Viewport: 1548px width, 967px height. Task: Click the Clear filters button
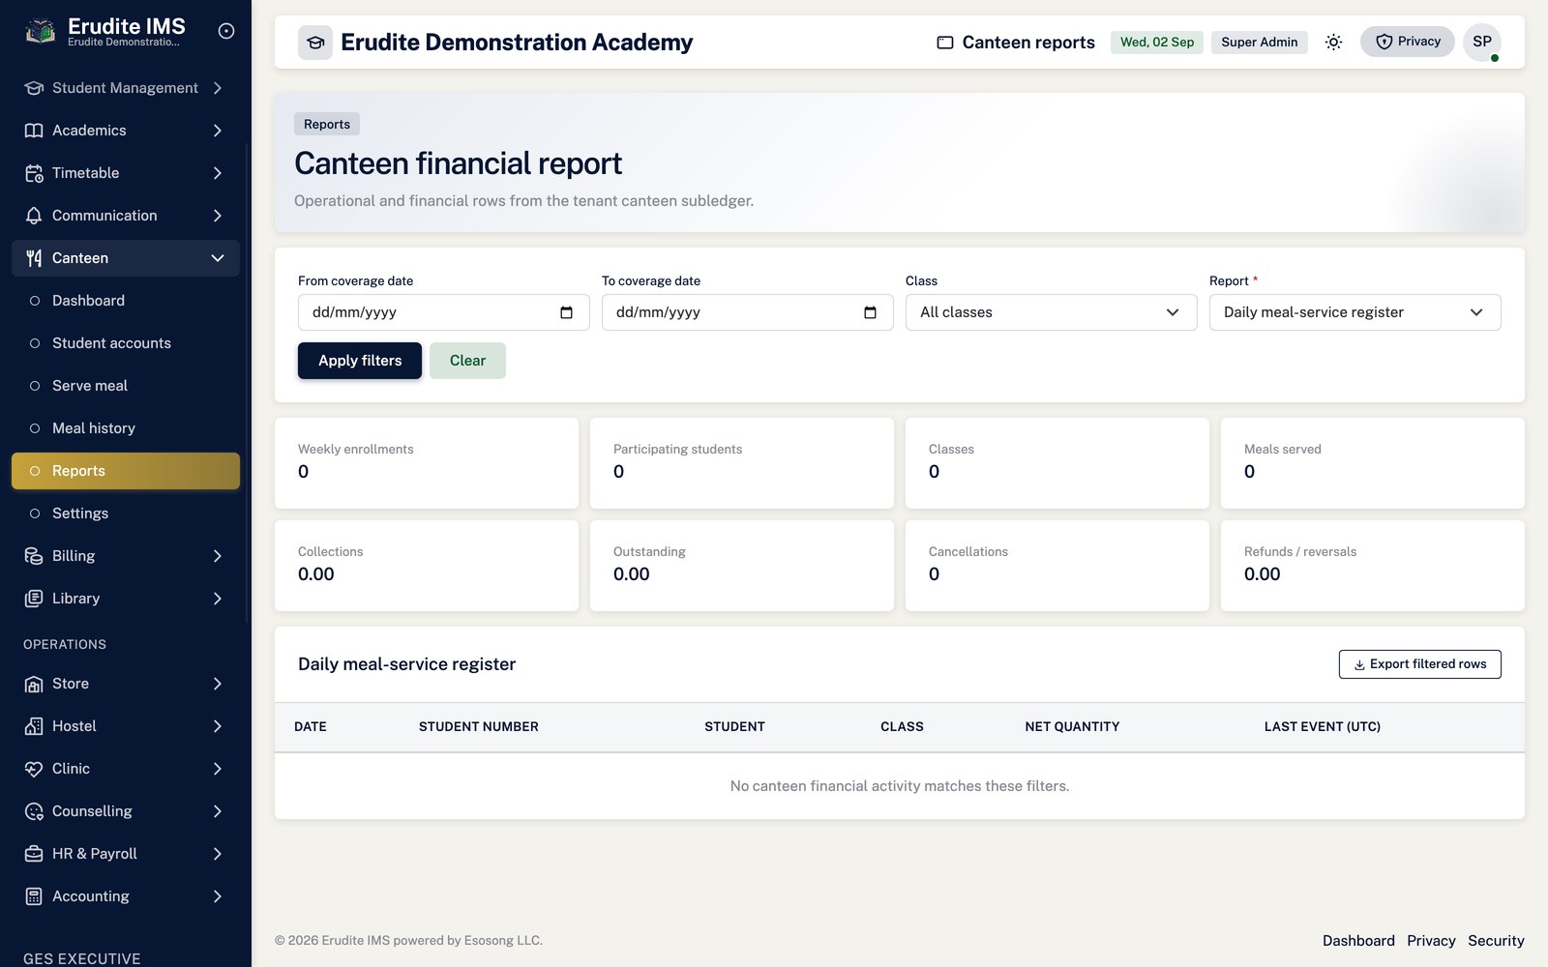tap(467, 361)
